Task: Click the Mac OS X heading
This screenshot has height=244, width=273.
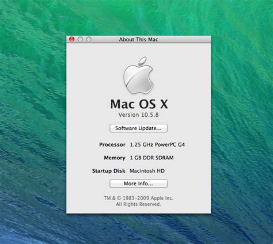Action: (x=139, y=104)
